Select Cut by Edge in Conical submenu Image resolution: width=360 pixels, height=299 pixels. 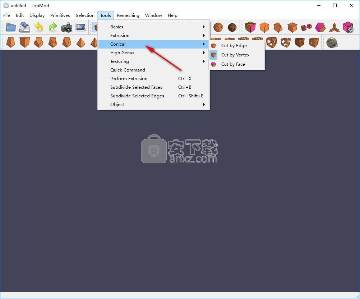(x=237, y=46)
